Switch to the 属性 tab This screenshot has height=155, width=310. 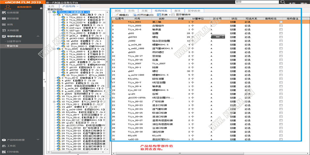point(118,11)
